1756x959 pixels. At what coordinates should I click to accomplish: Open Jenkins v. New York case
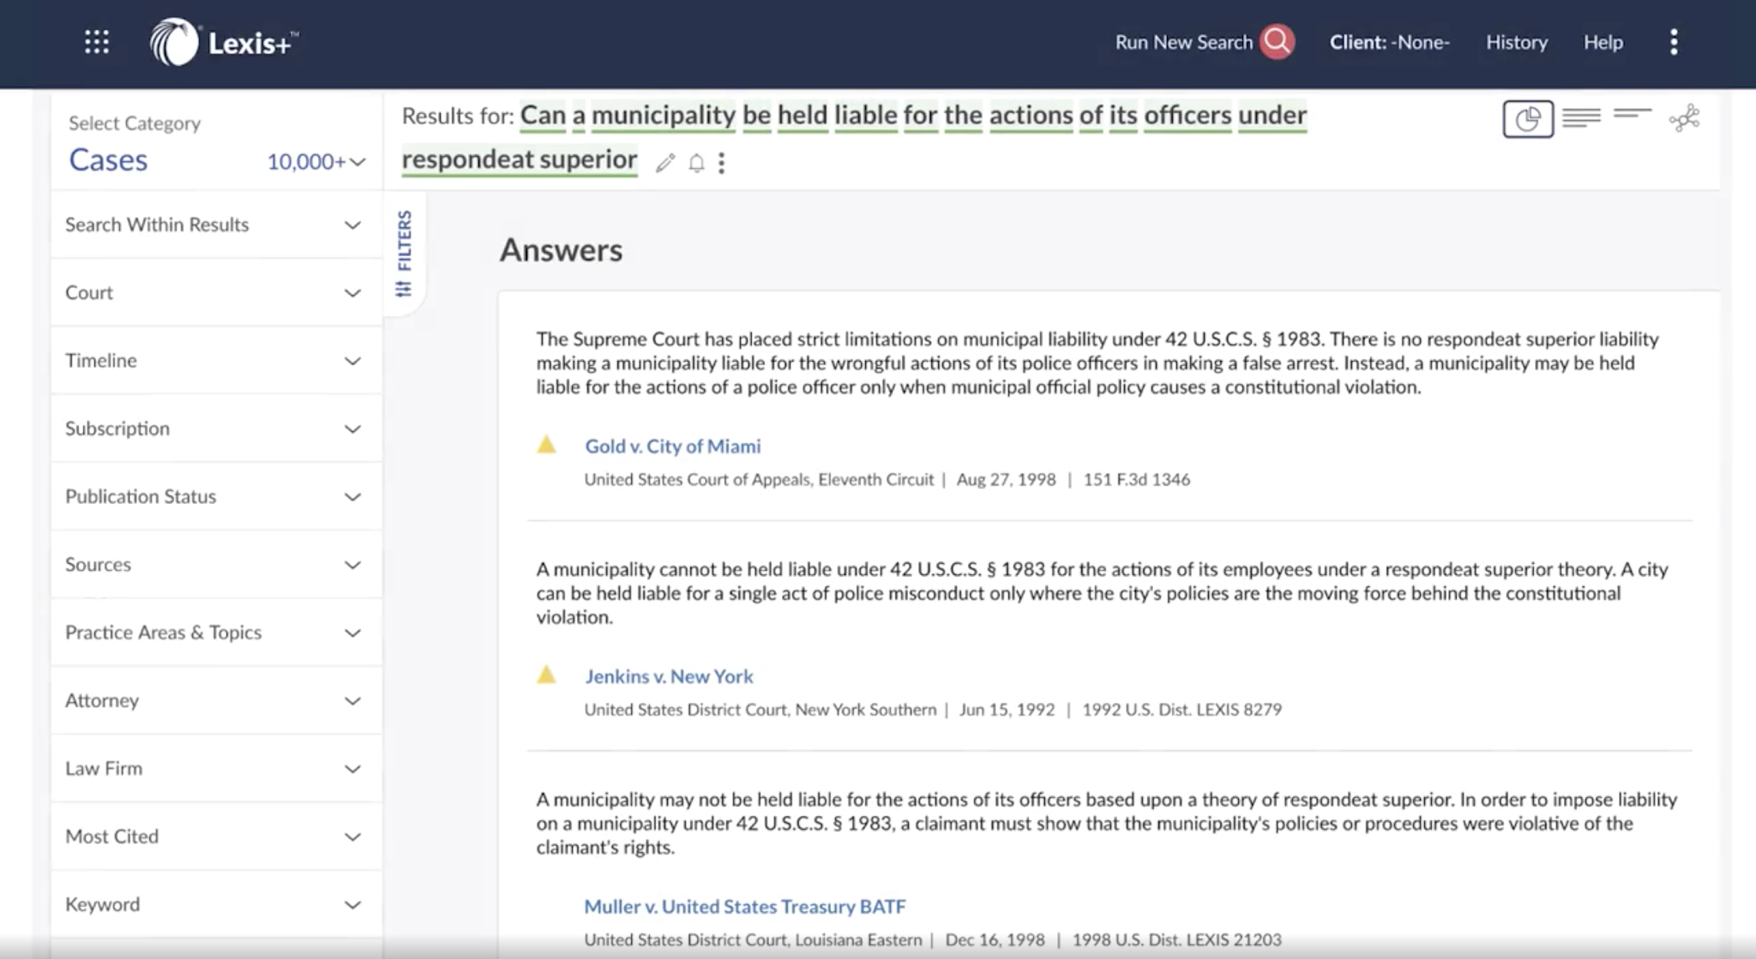(669, 676)
